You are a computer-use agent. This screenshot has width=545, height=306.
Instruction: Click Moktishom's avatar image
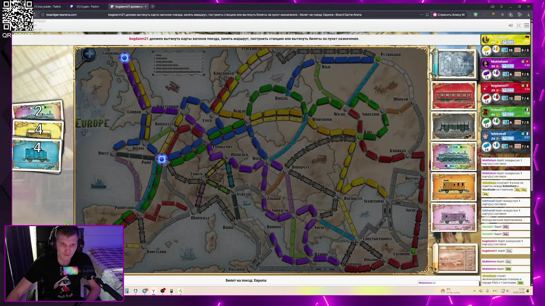coord(485,64)
